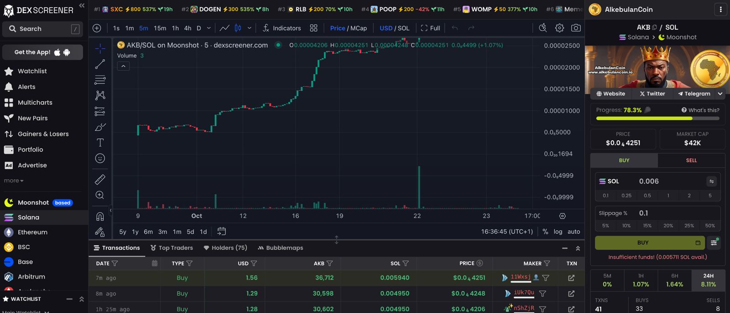
Task: Switch chart denomination to SOL
Action: pyautogui.click(x=404, y=28)
